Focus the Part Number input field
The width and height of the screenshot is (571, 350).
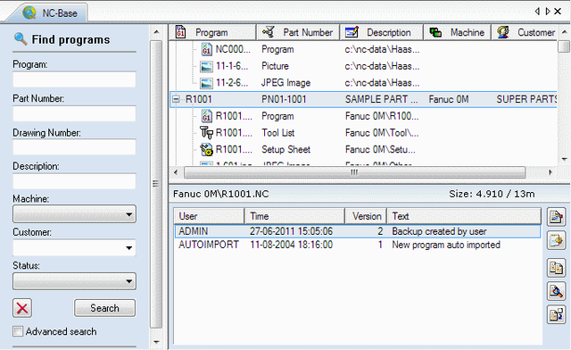(74, 113)
